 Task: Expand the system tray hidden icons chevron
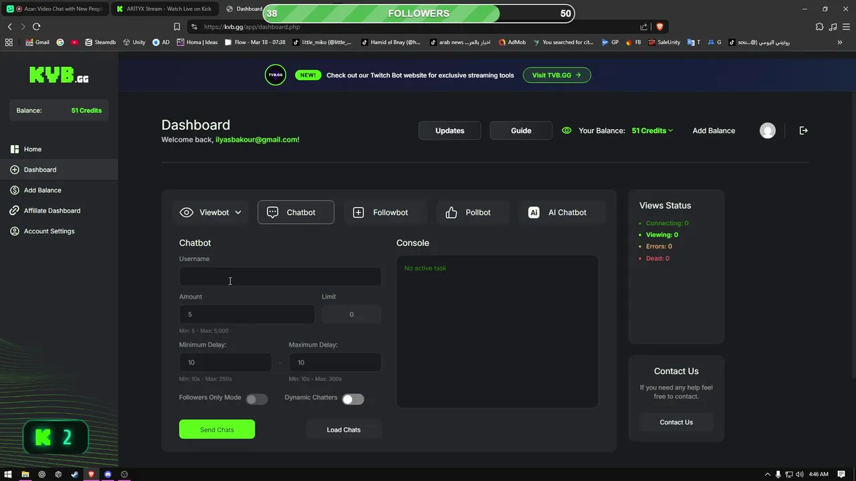pos(768,474)
